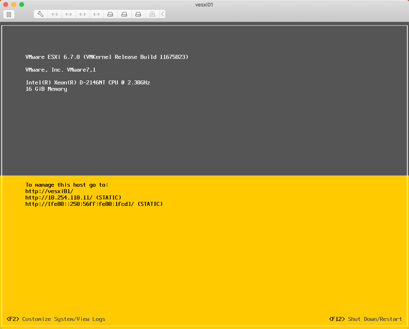Click the IPv6 fe80::250:56ff:fe80:1fcd address line

(94, 204)
